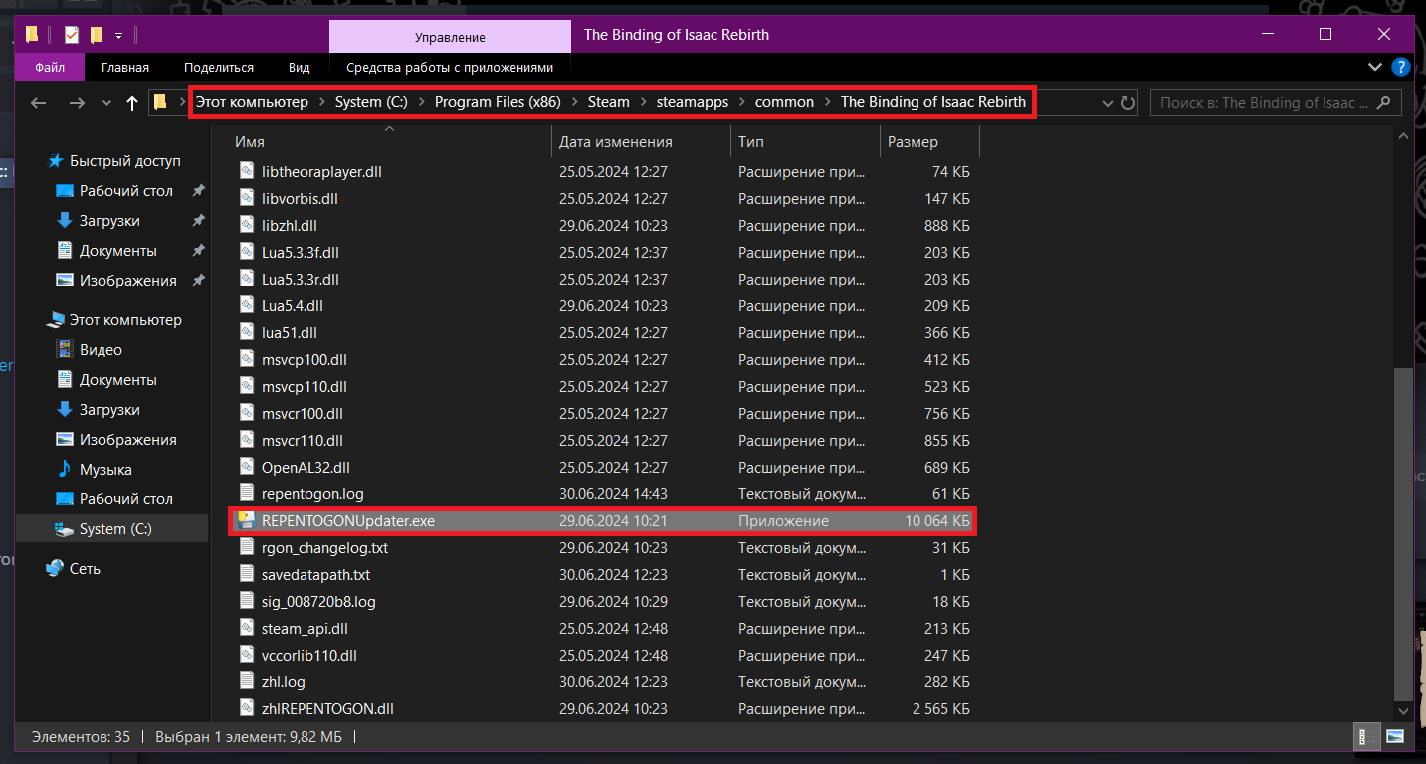Screen dimensions: 1426x764
Task: Select the rgon_changelog.txt file icon
Action: click(247, 547)
